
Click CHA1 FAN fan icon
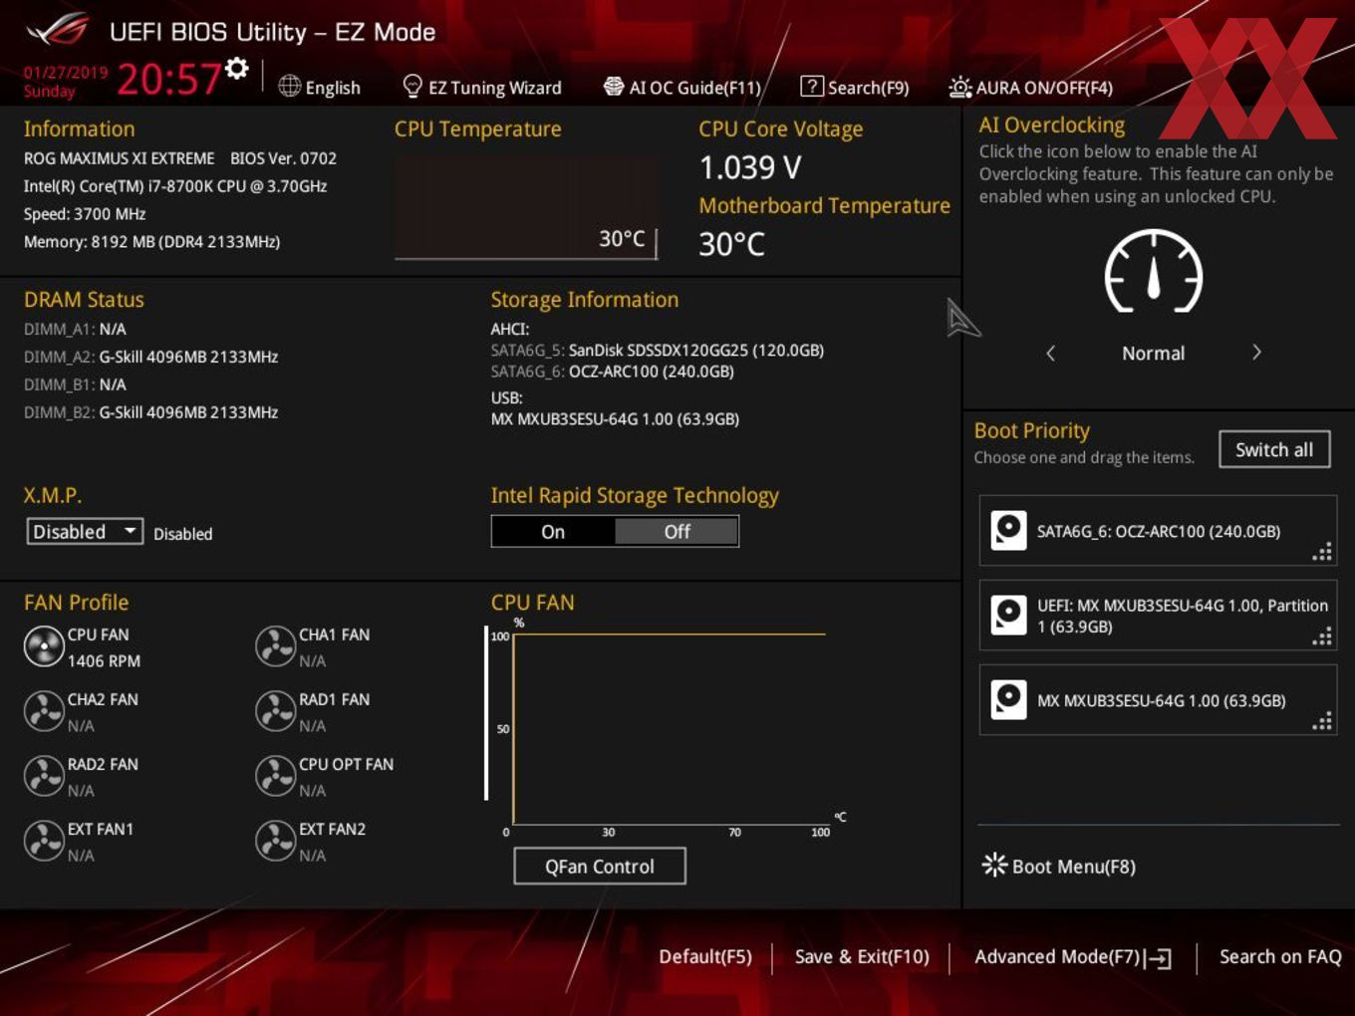[x=275, y=646]
